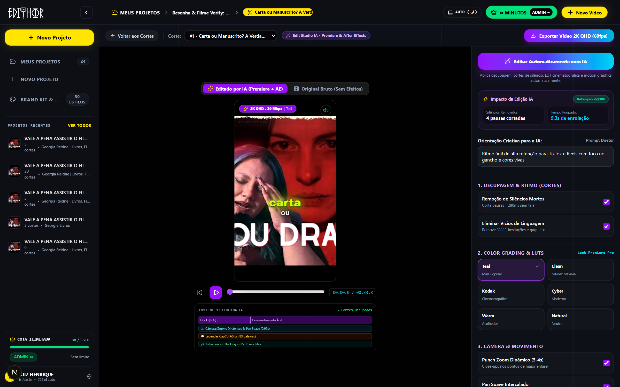Open MEUS PROJETOS in the sidebar
The image size is (620, 387).
[x=49, y=61]
